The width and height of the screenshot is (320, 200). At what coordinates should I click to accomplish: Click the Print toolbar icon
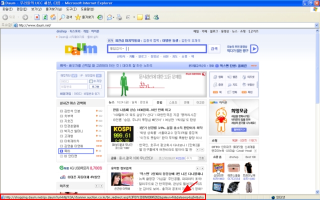click(x=119, y=17)
